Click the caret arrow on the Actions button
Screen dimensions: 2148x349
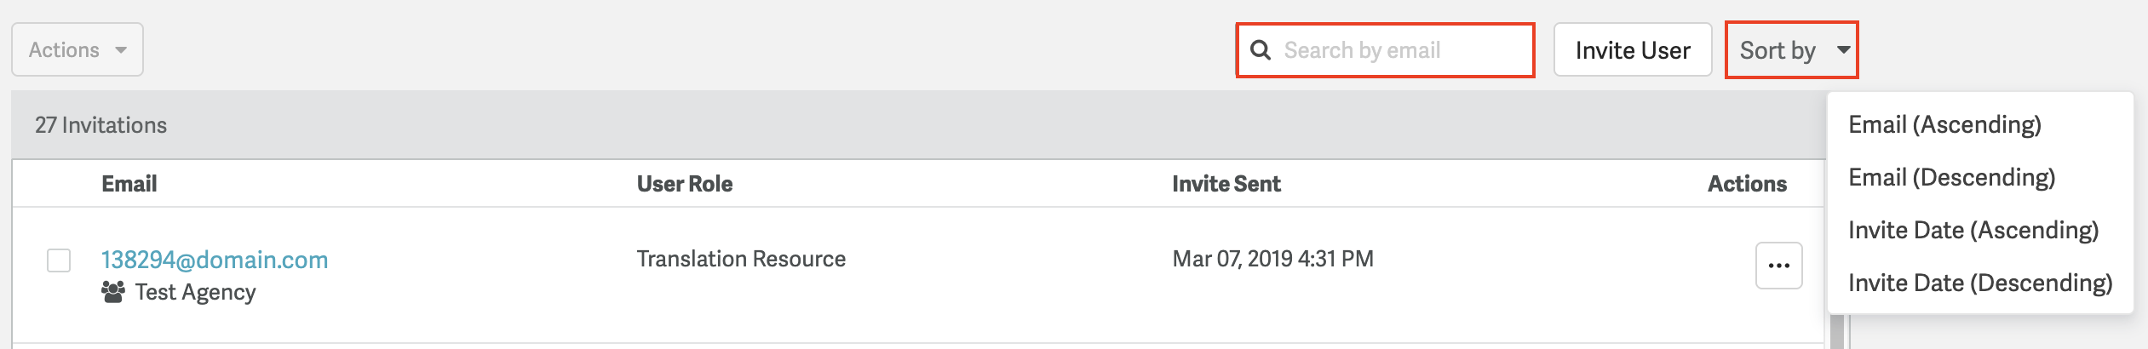[x=121, y=50]
